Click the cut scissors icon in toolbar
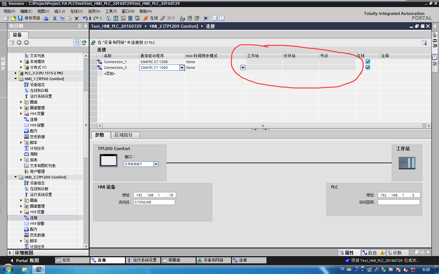Viewport: 439px width, 274px height. (x=55, y=18)
